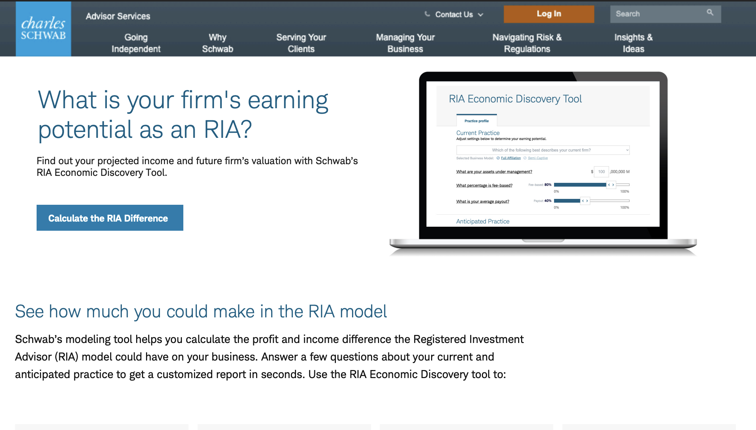Click the Contact Us phone icon
Viewport: 756px width, 430px height.
pyautogui.click(x=427, y=14)
